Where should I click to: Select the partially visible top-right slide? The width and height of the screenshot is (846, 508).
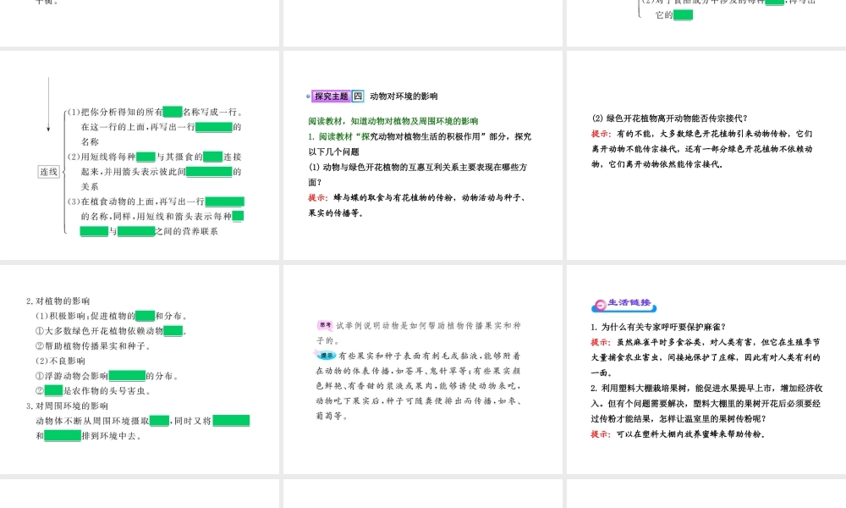click(706, 23)
